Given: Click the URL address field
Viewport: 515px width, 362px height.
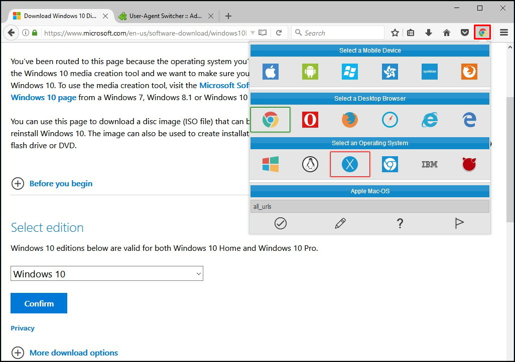Looking at the screenshot, I should tap(145, 33).
